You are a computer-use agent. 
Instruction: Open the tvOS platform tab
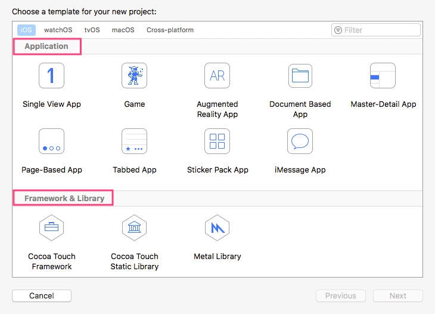[92, 30]
